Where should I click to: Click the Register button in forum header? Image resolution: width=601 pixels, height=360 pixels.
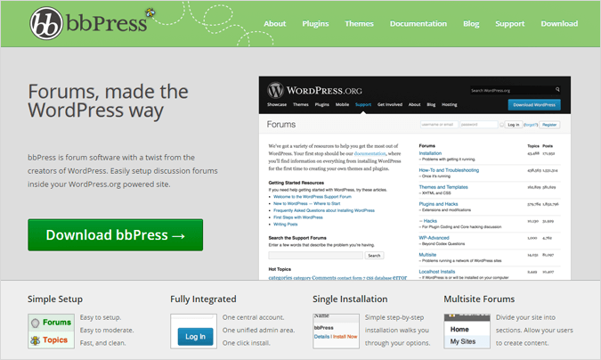(549, 125)
